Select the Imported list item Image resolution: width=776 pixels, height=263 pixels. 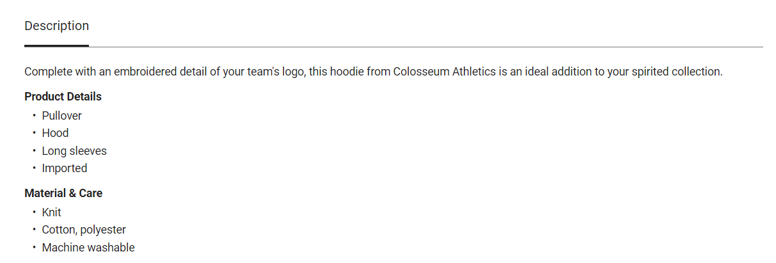point(65,168)
